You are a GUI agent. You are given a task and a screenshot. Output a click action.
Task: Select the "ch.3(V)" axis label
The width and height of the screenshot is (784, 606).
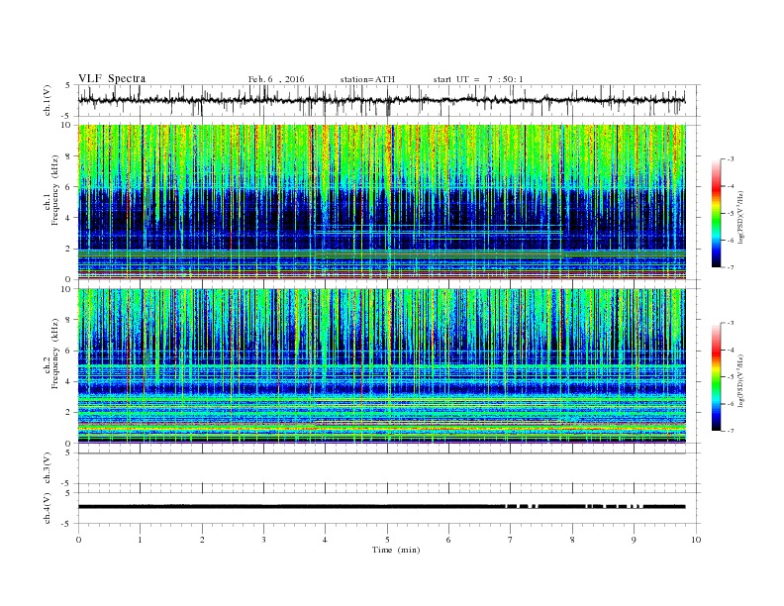[x=48, y=468]
